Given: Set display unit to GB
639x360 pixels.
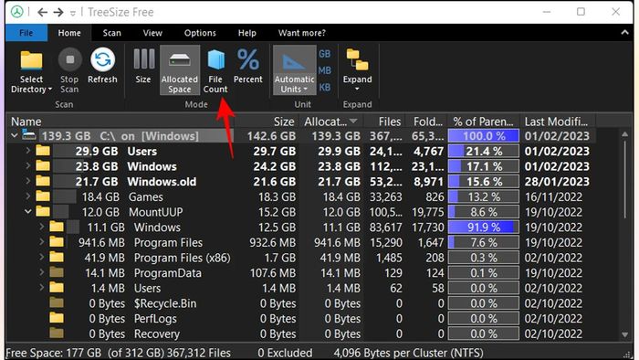Looking at the screenshot, I should pos(325,54).
